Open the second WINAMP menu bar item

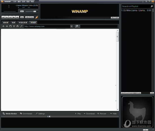tap(19, 1)
